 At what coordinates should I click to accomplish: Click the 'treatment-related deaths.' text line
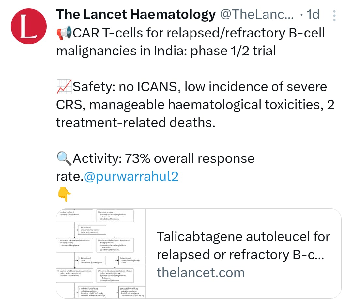pos(136,123)
